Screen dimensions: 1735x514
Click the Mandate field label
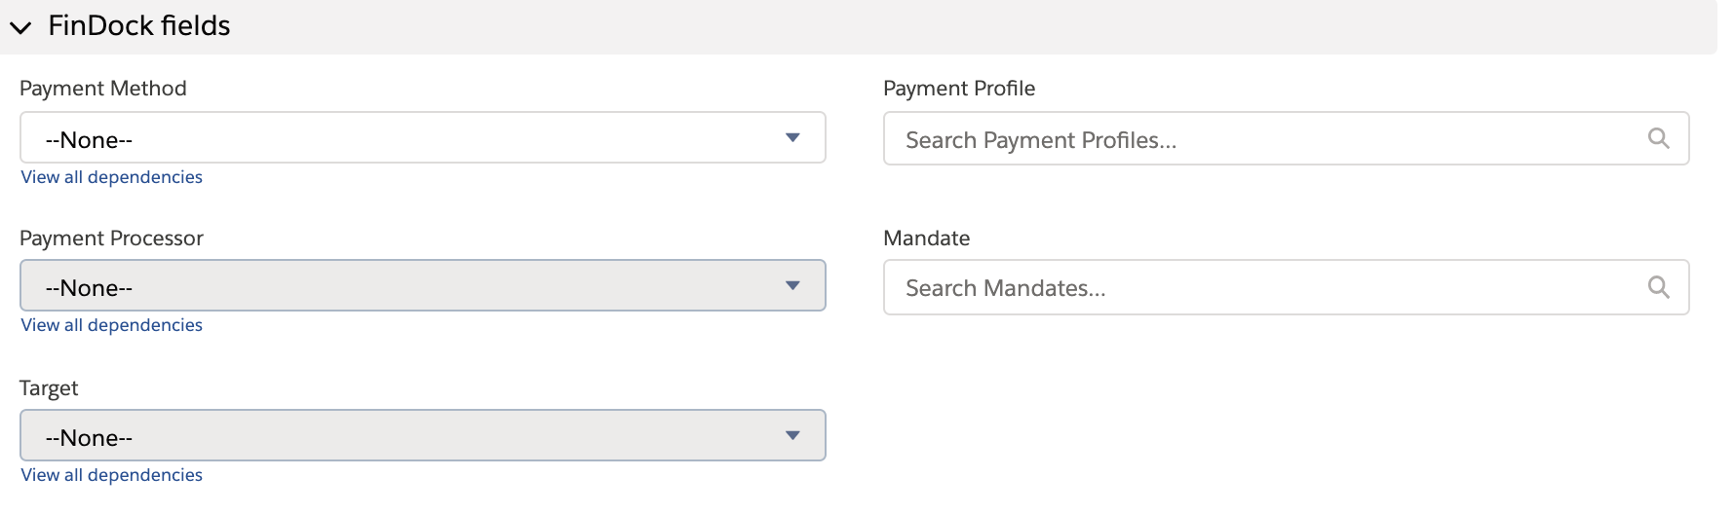point(927,239)
